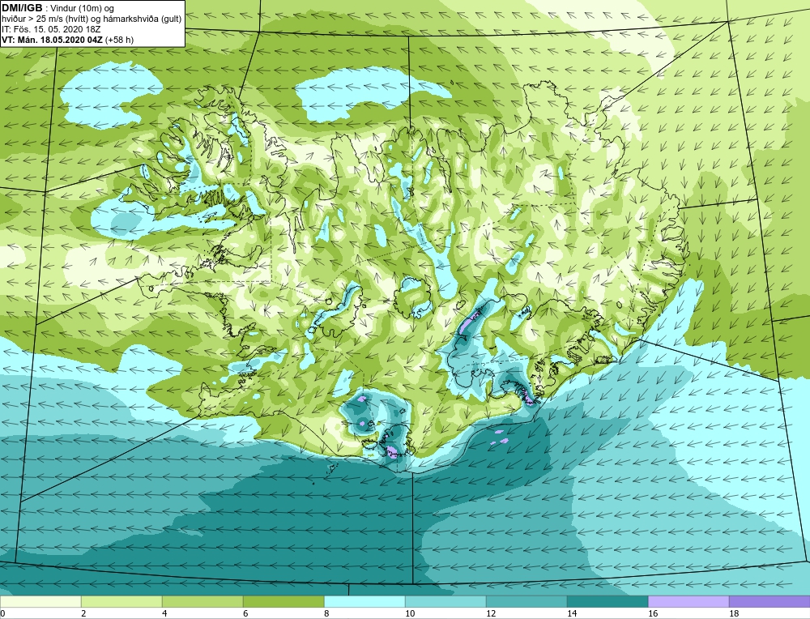Click the 6–8 m/s olive green legend swatch

pos(283,601)
